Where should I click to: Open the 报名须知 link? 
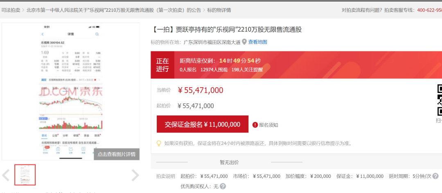[x=268, y=125]
